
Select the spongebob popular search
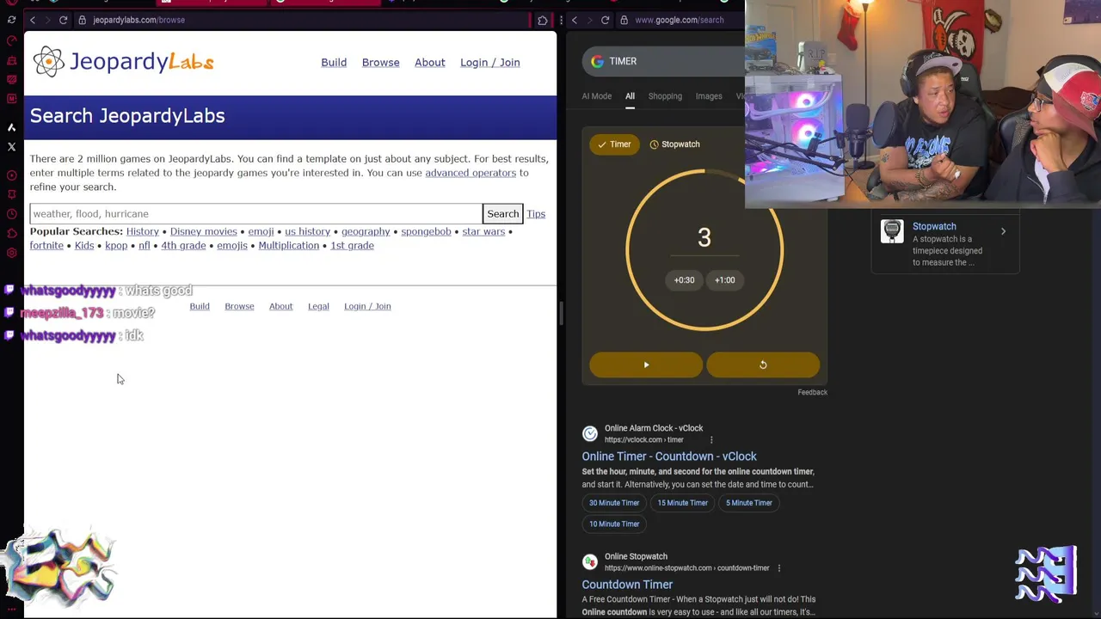[x=426, y=231]
